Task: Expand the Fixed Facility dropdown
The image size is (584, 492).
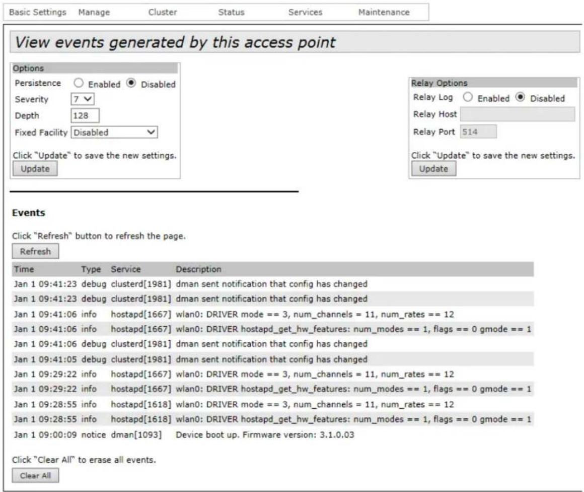Action: pos(114,133)
